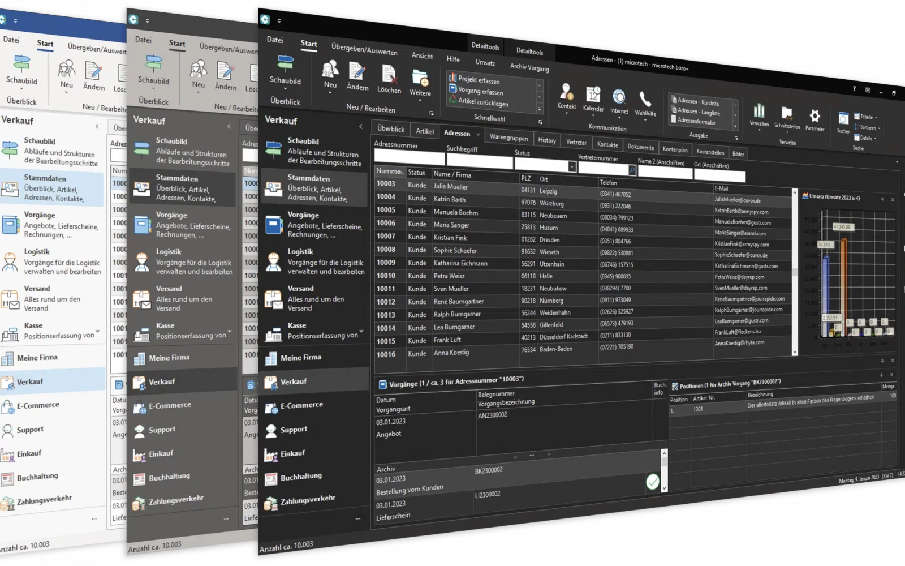This screenshot has width=905, height=566.
Task: Open the Kalender tool in Kommunikation
Action: pos(593,95)
